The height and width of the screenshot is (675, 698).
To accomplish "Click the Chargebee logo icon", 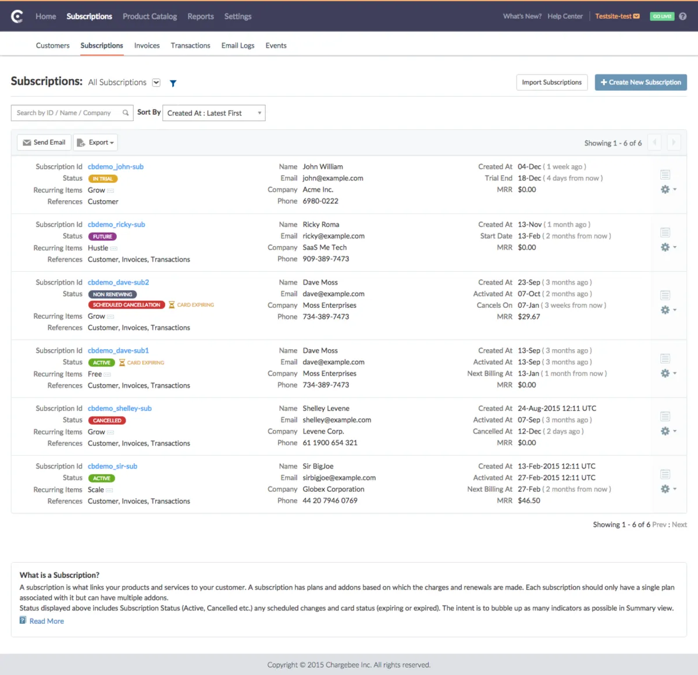I will [17, 17].
